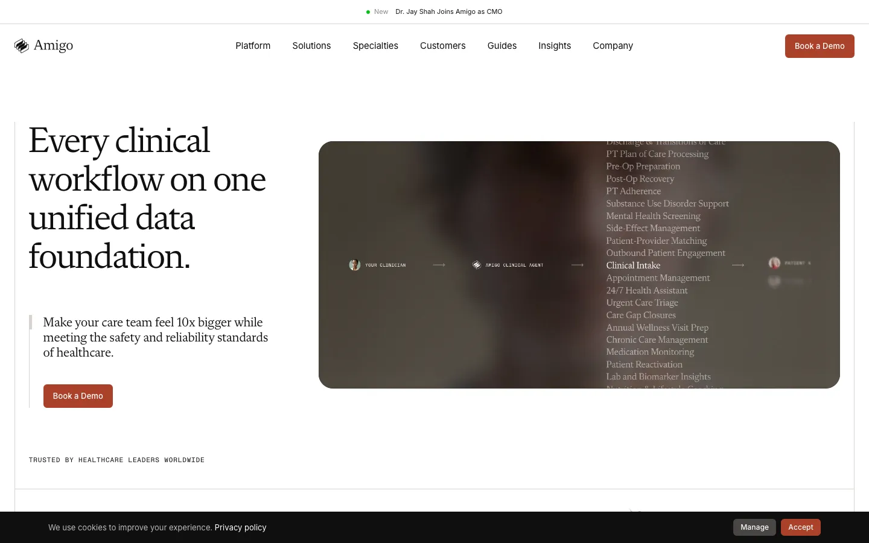
Task: Click the 'Make your care team' tagline
Action: coord(156,337)
